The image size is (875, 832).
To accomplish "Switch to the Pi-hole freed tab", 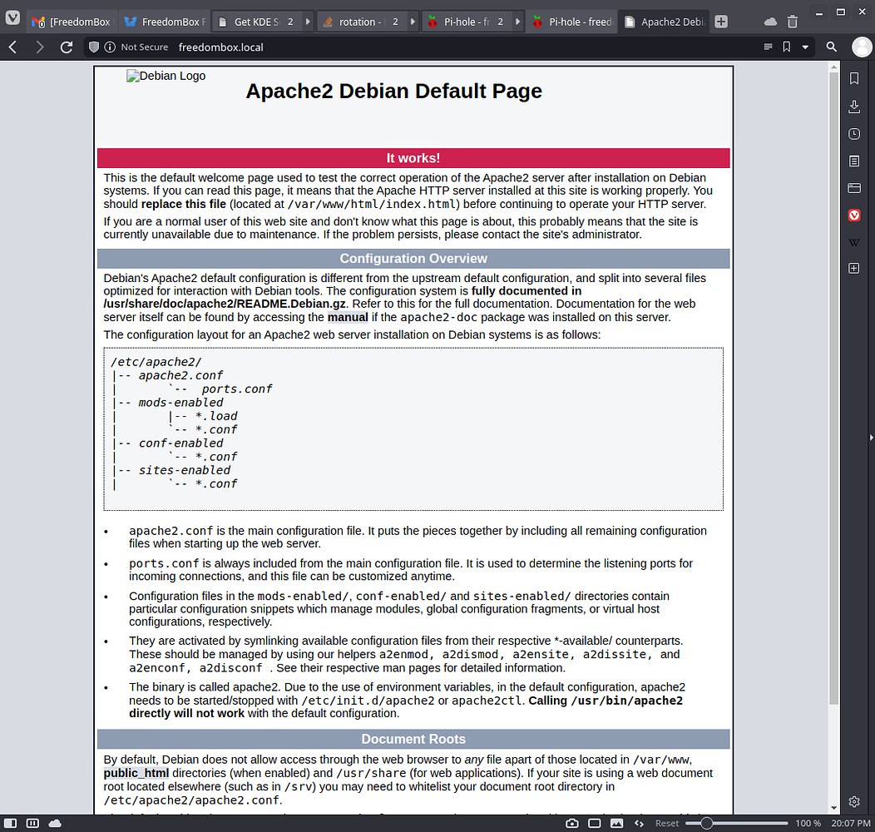I will pyautogui.click(x=571, y=22).
